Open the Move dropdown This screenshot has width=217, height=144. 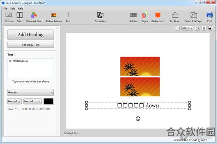tap(187, 28)
